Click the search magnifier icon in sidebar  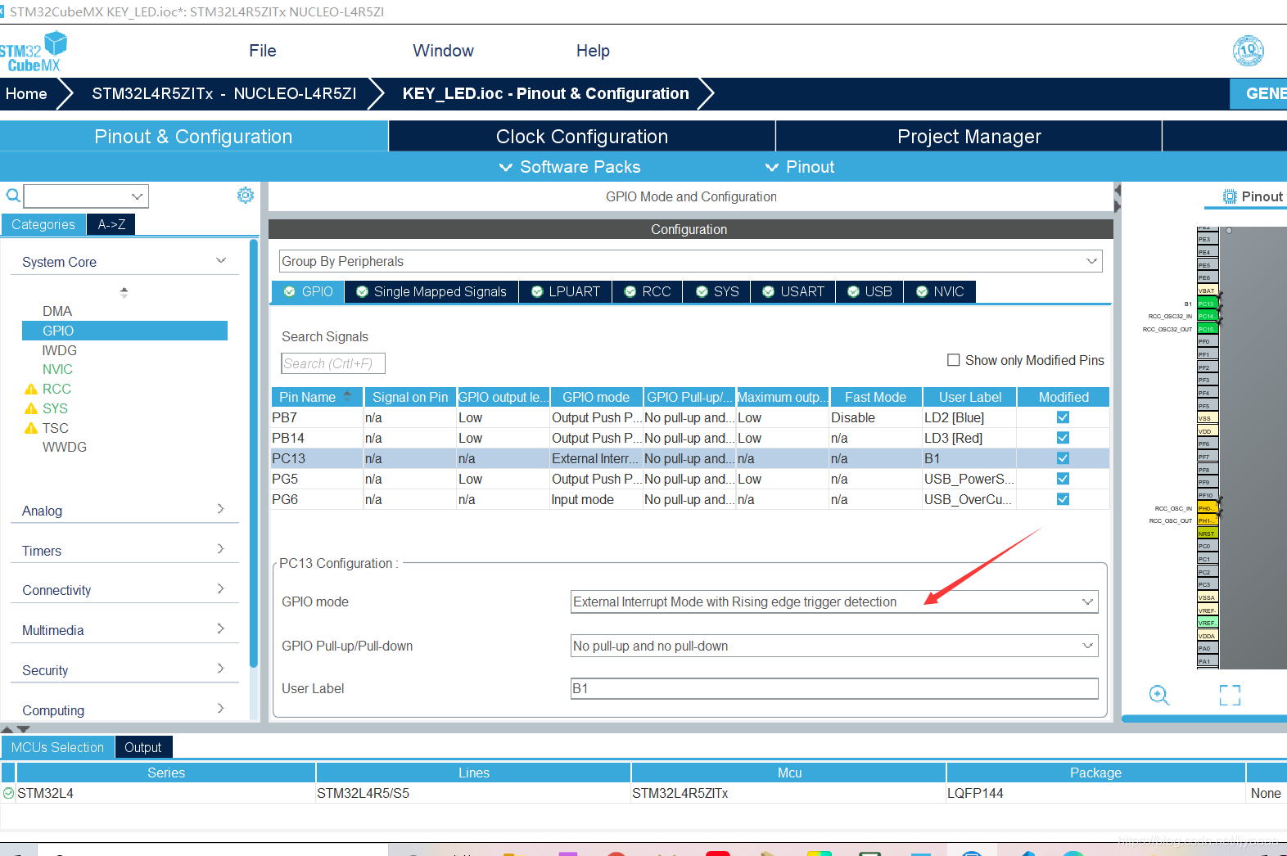(x=13, y=196)
